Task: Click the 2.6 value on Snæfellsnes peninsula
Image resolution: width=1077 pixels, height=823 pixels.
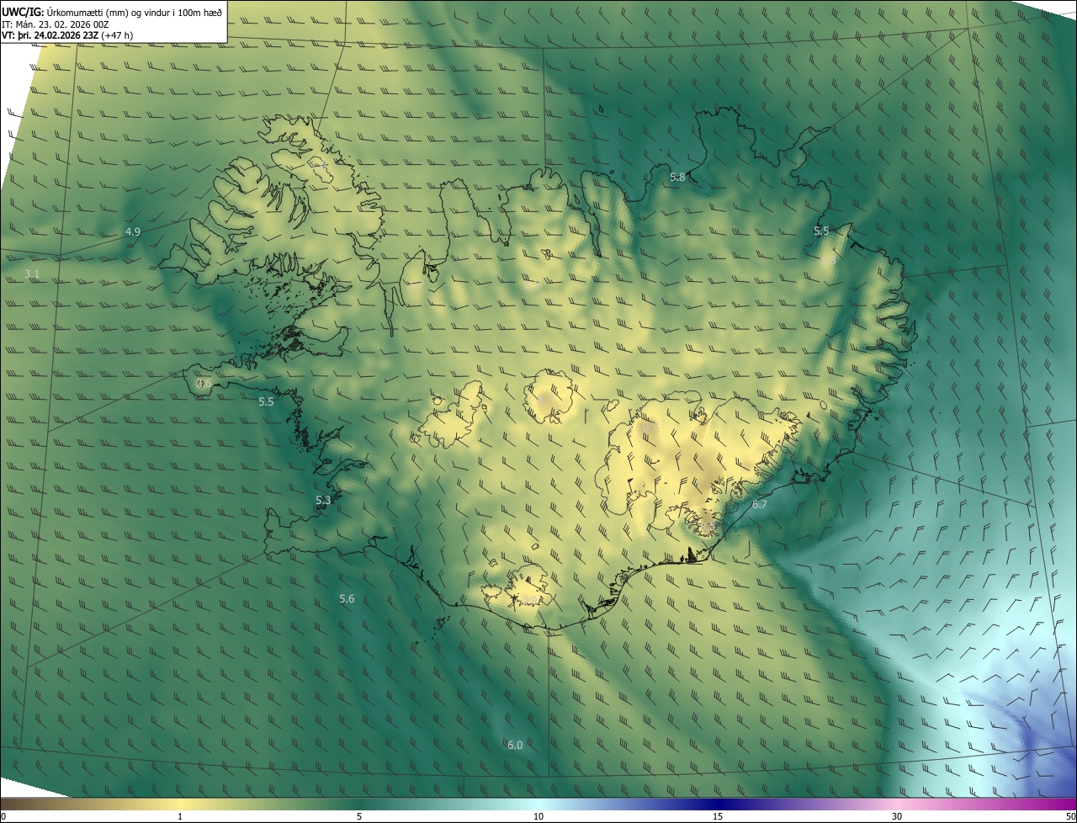Action: click(x=204, y=384)
